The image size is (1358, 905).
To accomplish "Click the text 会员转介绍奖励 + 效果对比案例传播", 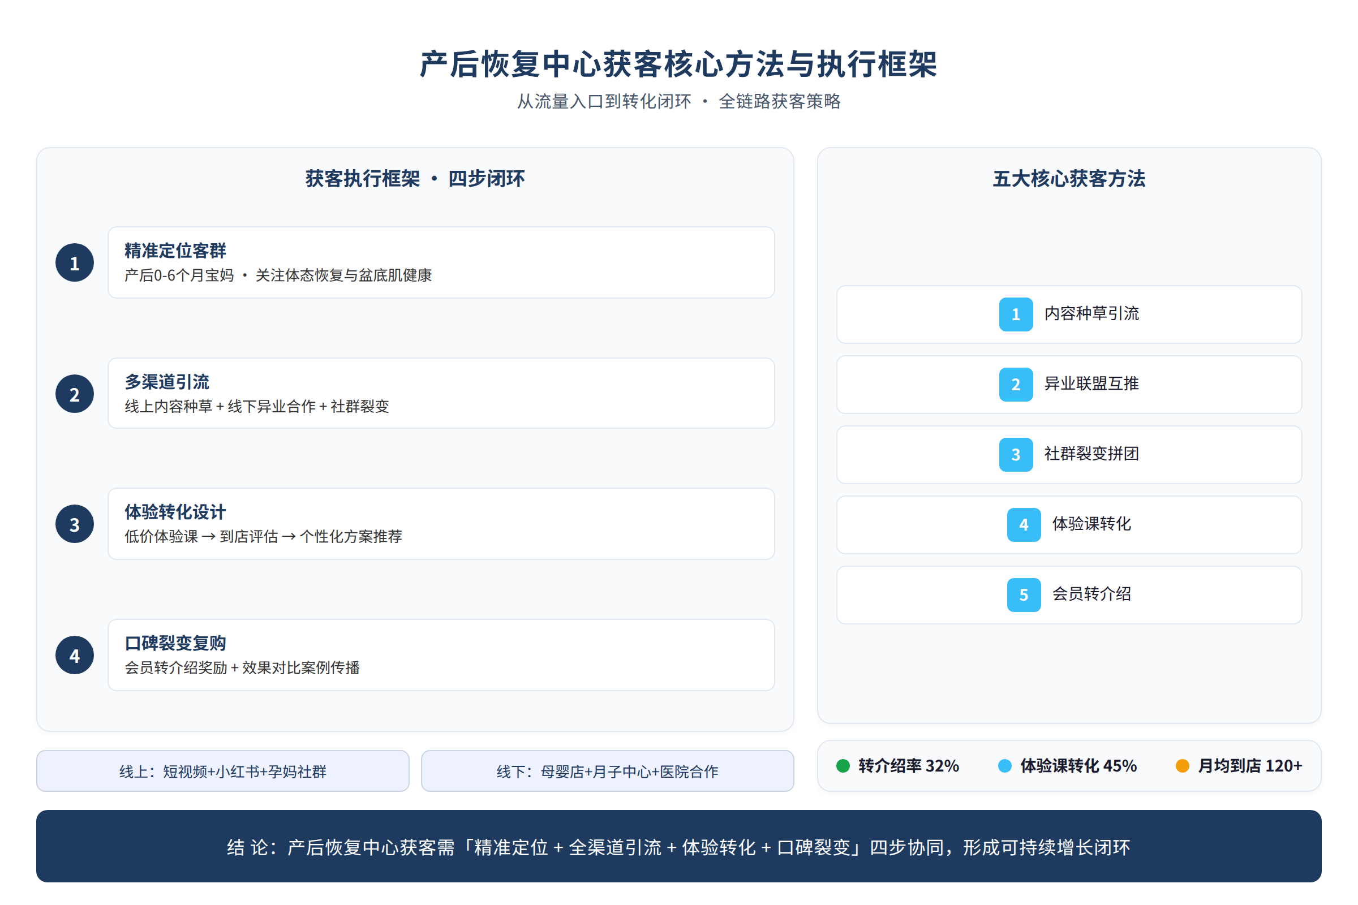I will [243, 668].
